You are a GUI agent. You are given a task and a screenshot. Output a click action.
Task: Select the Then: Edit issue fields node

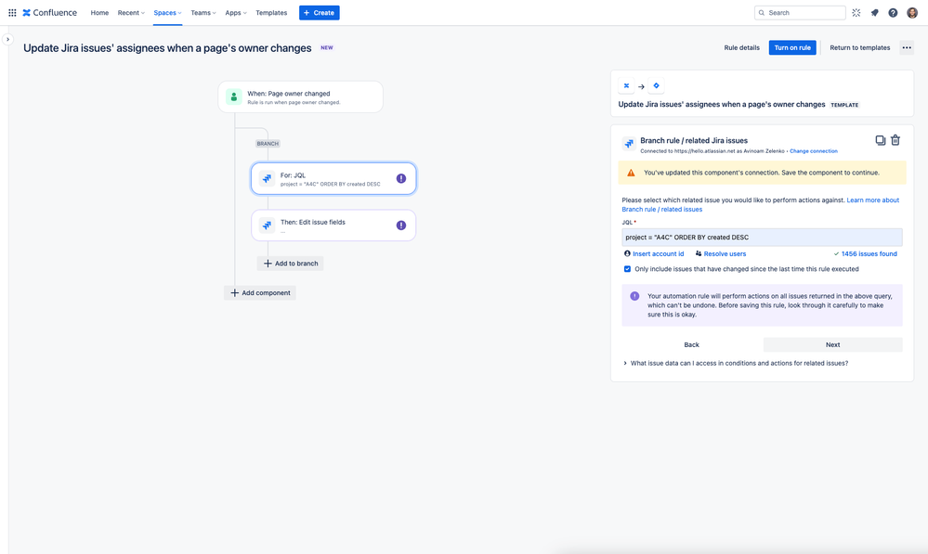333,225
